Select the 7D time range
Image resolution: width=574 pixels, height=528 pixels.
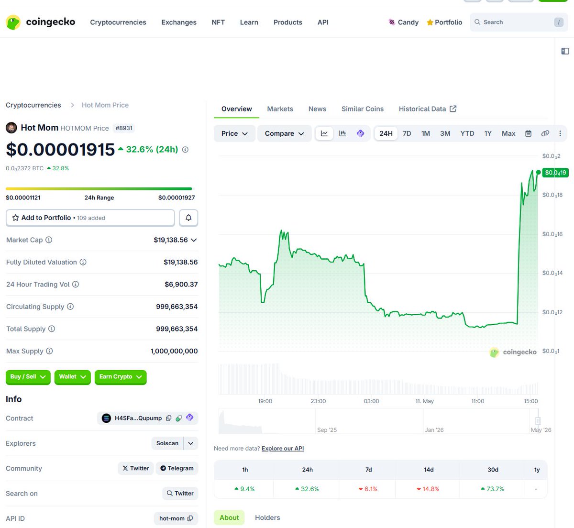click(407, 133)
